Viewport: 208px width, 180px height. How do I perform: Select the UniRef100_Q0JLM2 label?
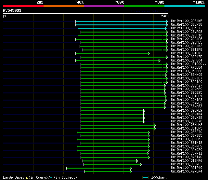click(x=187, y=139)
